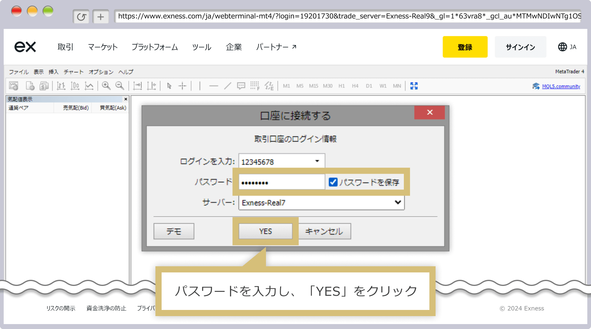Toggle fullscreen mode icon
Image resolution: width=591 pixels, height=329 pixels.
414,86
